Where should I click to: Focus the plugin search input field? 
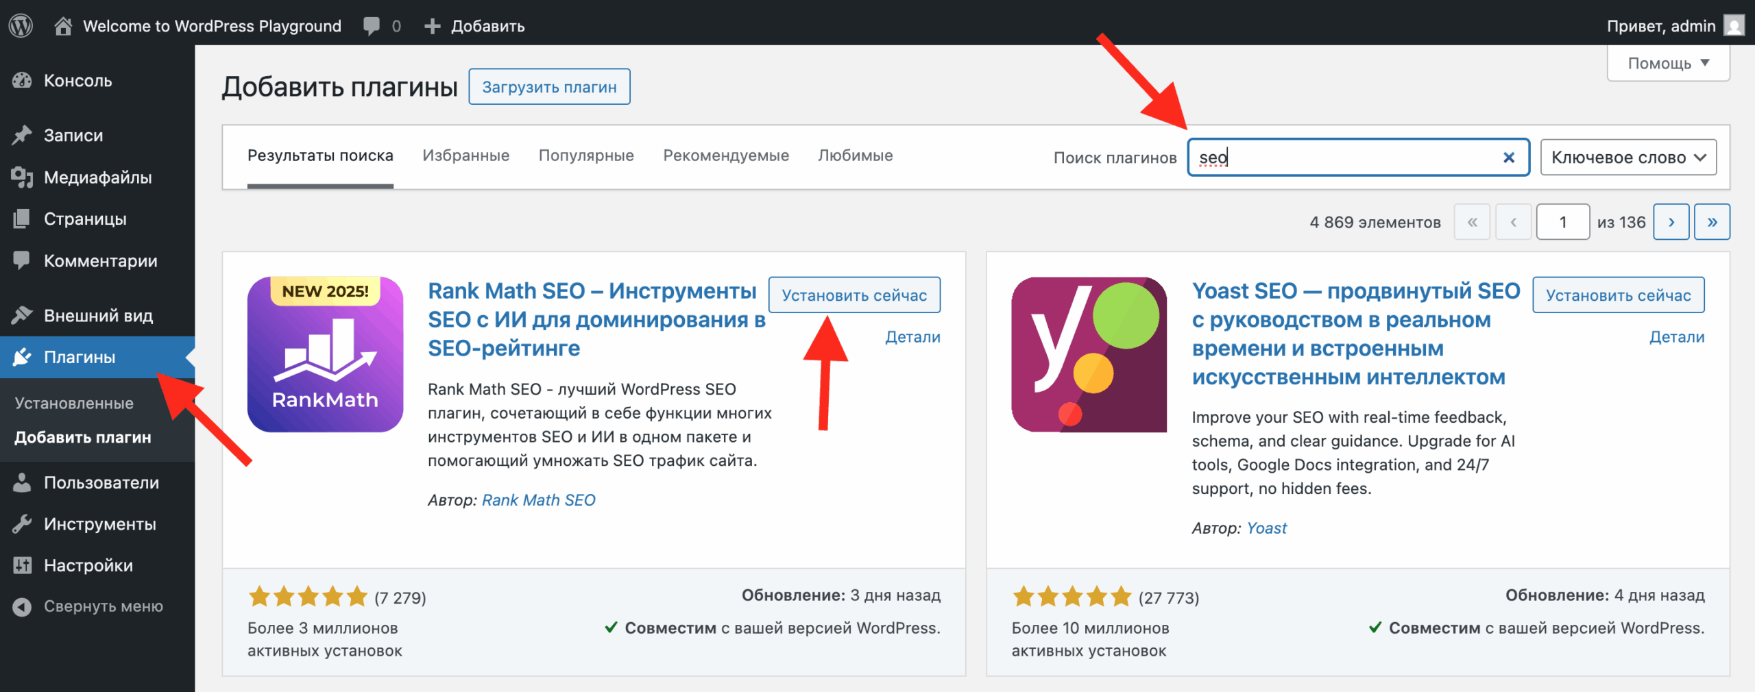click(1358, 158)
